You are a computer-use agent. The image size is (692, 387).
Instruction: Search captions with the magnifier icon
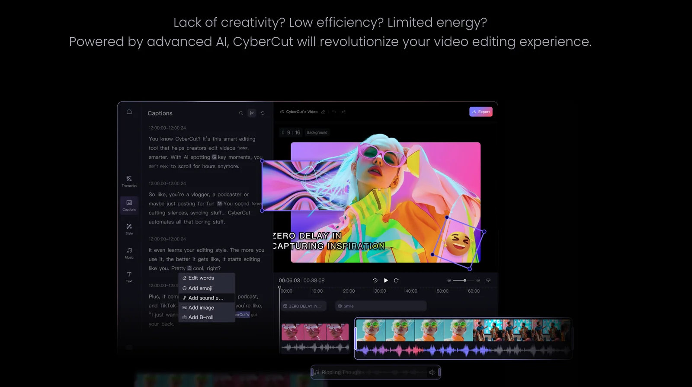241,113
